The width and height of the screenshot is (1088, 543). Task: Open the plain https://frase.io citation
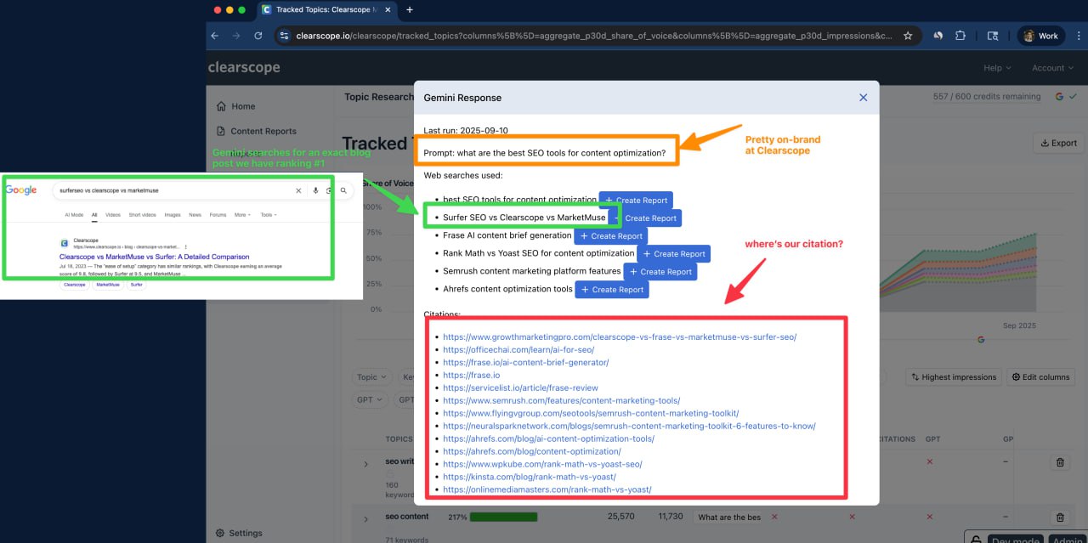tap(471, 376)
